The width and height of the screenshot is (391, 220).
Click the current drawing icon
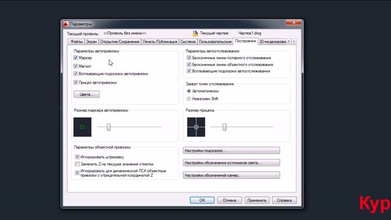coord(195,33)
